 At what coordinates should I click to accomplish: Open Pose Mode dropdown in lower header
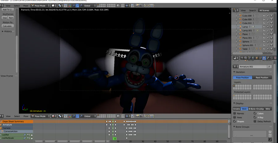point(40,116)
